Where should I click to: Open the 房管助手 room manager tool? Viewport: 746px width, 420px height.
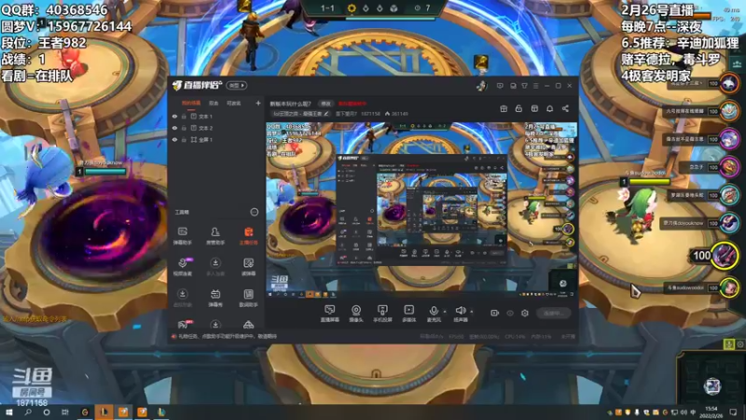tap(215, 236)
